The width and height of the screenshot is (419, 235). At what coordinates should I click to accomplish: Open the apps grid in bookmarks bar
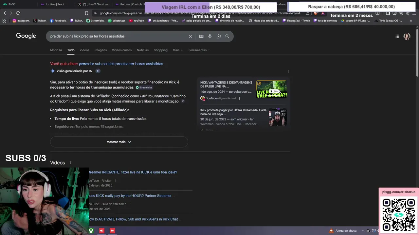(x=4, y=21)
